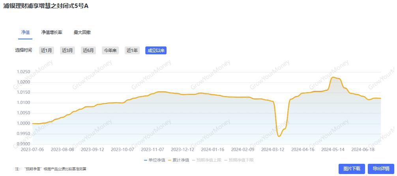Click the 2024-02-09 axis date label

click(x=243, y=150)
